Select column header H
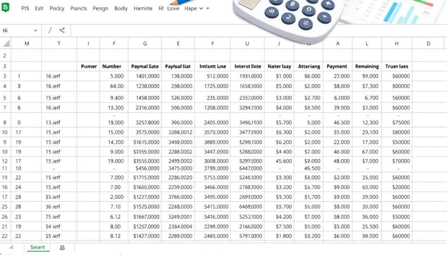The height and width of the screenshot is (255, 447). [x=396, y=44]
